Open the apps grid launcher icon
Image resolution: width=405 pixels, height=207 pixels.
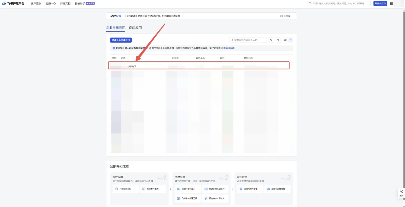tap(392, 4)
